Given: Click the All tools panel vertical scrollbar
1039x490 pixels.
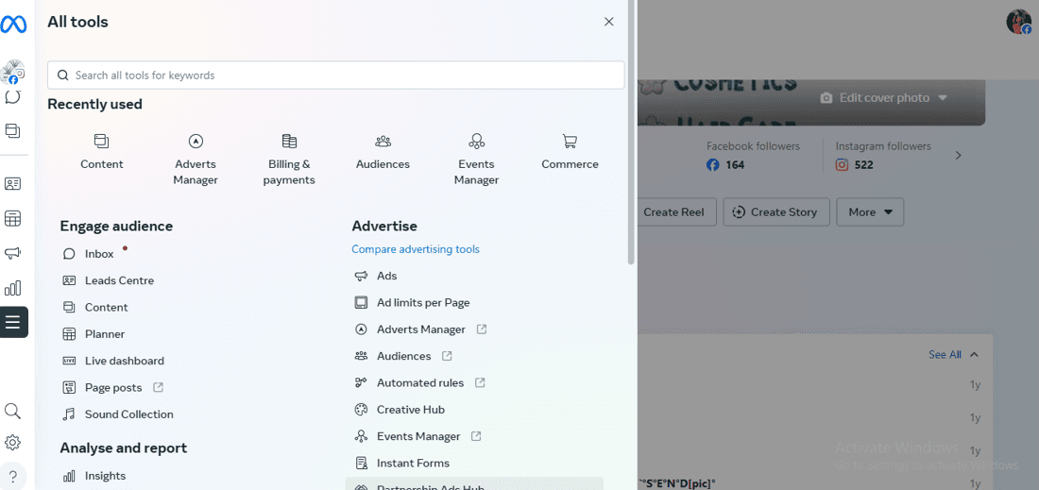Looking at the screenshot, I should (x=632, y=132).
